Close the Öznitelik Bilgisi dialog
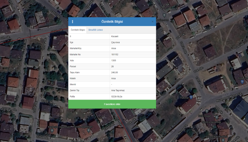The image size is (248, 142). point(152,22)
